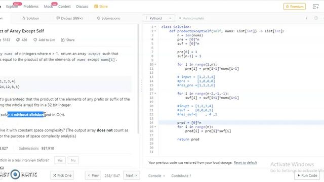Collapse the productExceptSelf fold arrow on line 2

point(155,31)
